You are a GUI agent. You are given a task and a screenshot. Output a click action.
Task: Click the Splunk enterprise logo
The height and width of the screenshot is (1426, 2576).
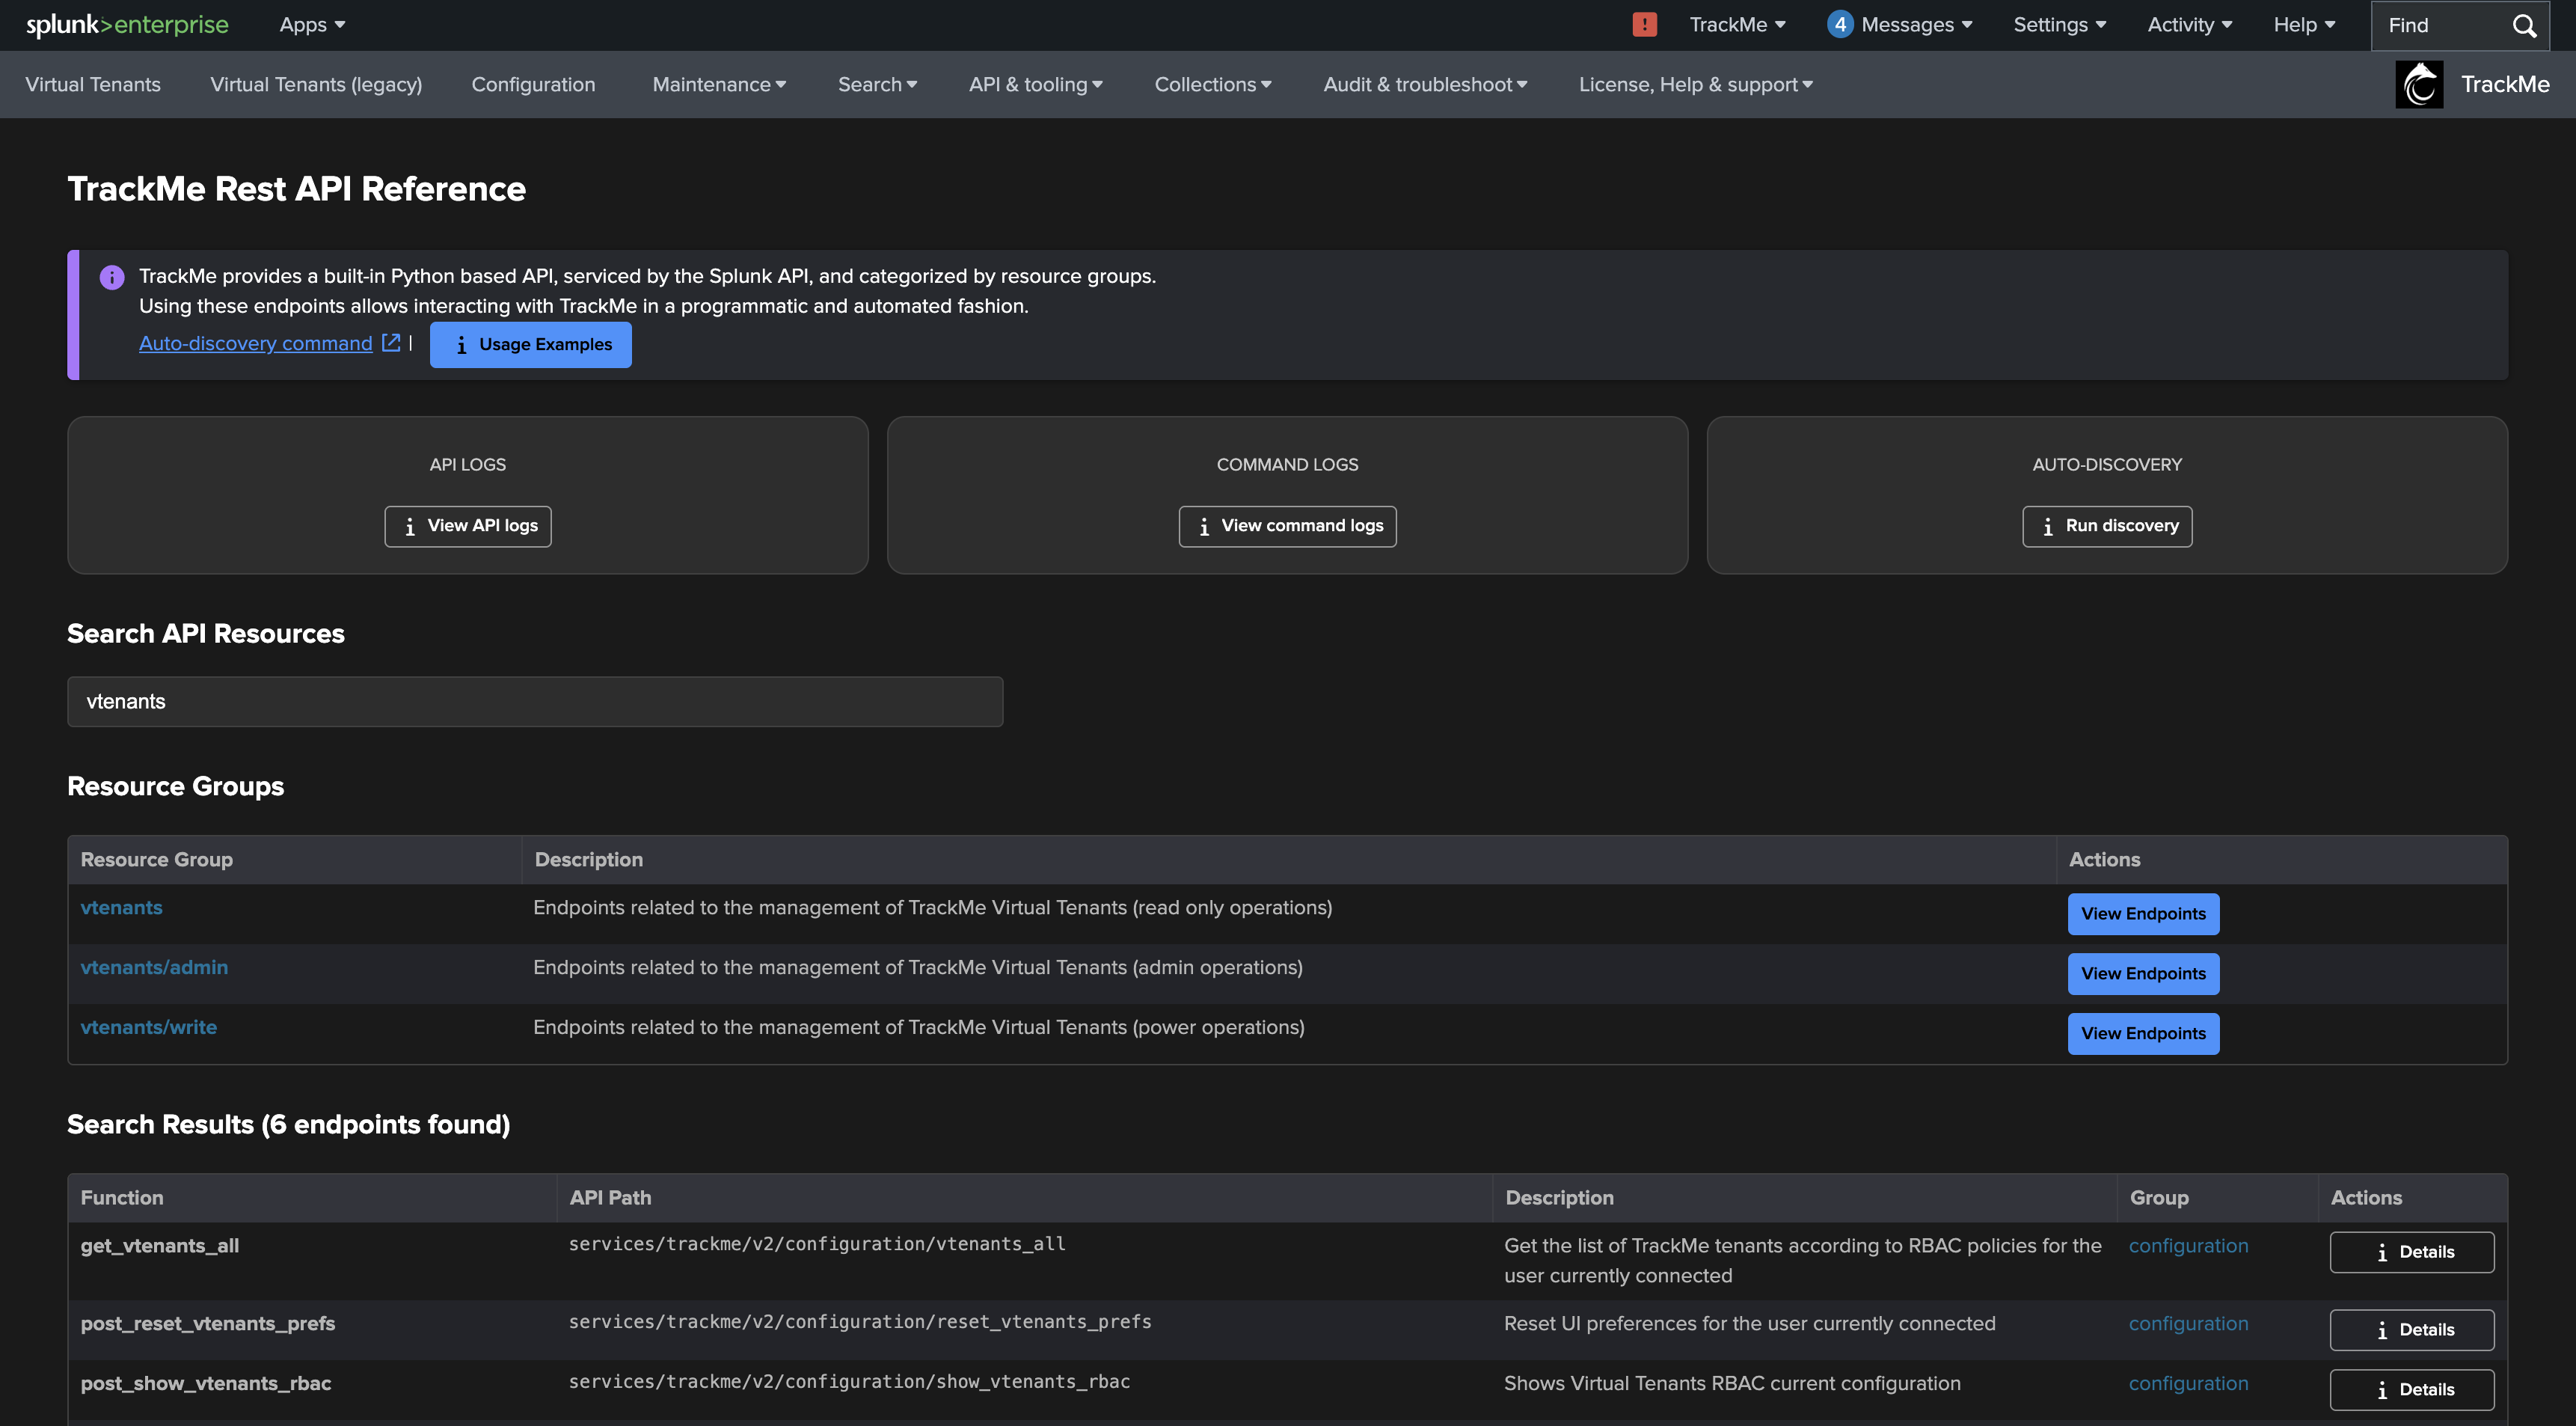[x=127, y=25]
